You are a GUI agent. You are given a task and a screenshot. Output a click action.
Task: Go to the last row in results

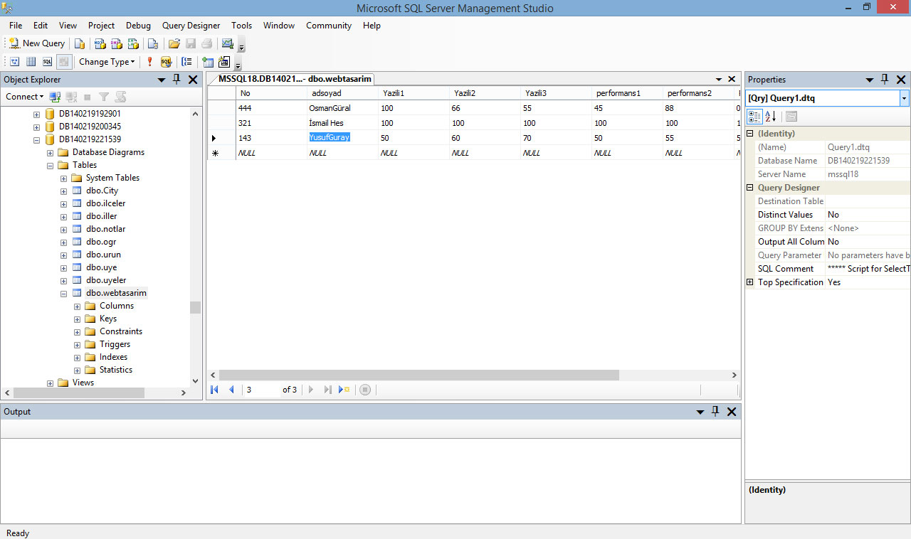(x=327, y=390)
